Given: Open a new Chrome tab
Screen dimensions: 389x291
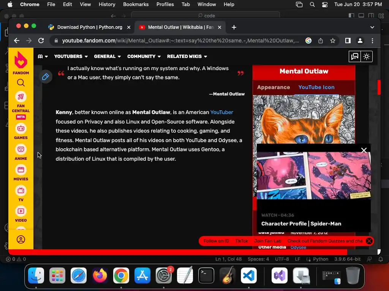Looking at the screenshot, I should pyautogui.click(x=234, y=27).
